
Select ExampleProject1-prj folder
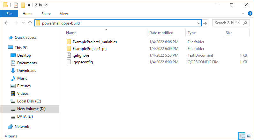click(89, 49)
